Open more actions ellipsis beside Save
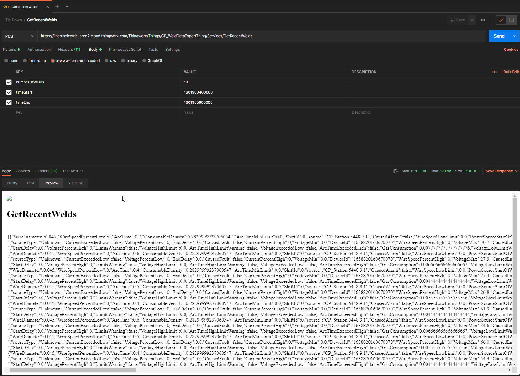 coord(483,20)
